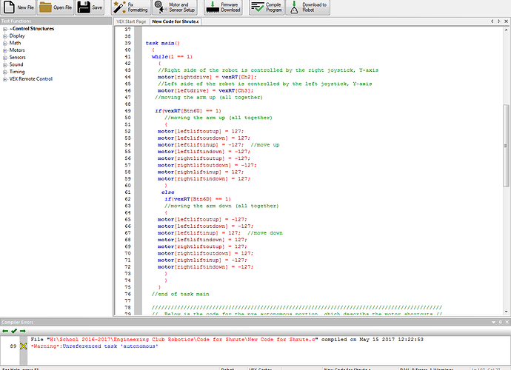Go to previous compiler error arrow
511x370 pixels.
click(5, 331)
